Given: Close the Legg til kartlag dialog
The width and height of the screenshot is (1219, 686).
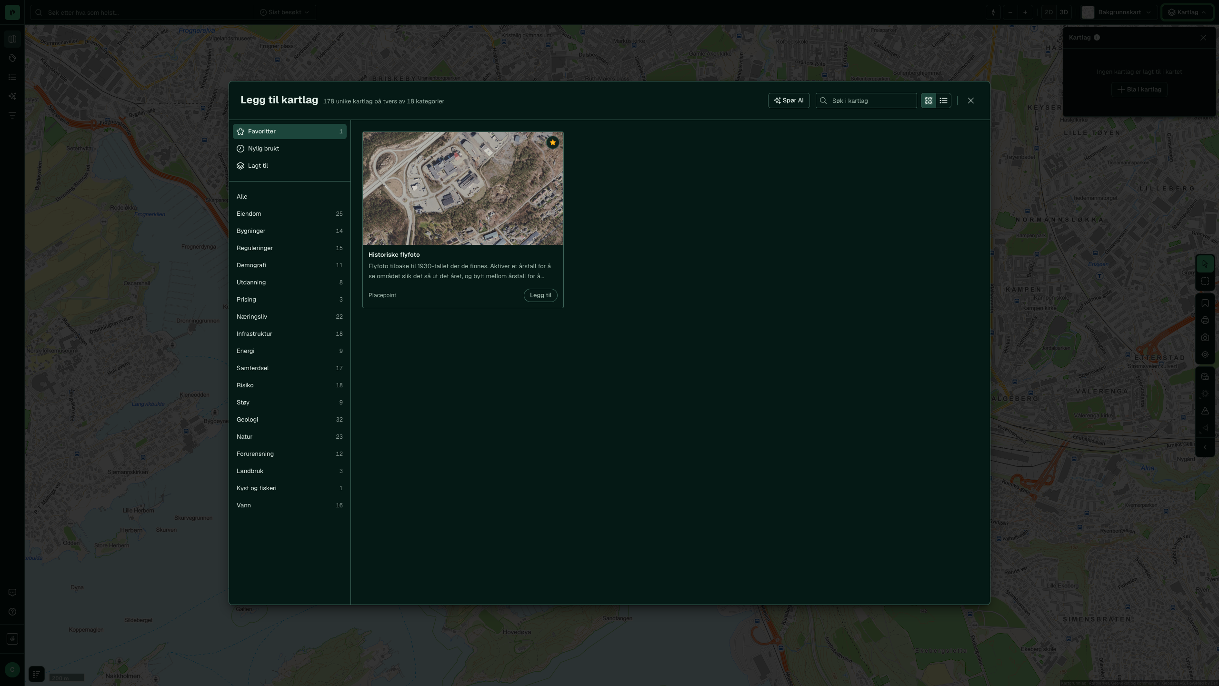Looking at the screenshot, I should click(x=971, y=101).
